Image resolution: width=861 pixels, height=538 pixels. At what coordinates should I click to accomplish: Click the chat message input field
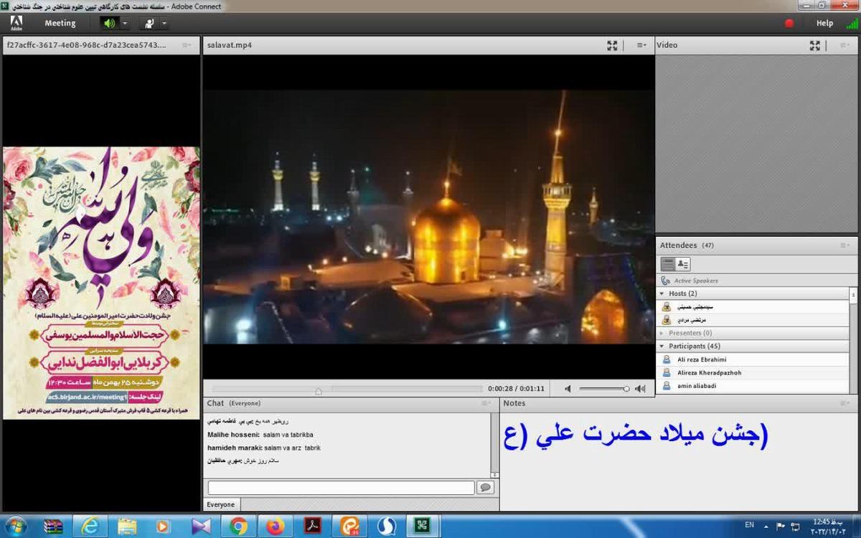(x=341, y=488)
